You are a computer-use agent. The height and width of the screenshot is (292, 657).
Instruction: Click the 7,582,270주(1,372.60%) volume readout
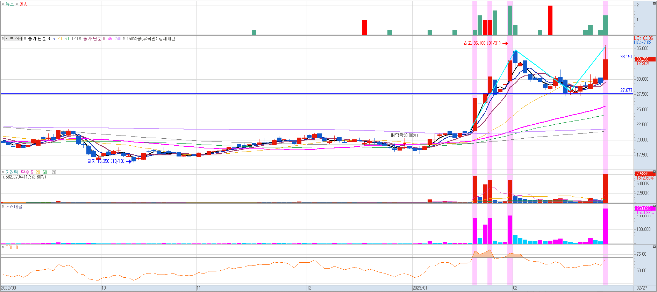[x=24, y=177]
